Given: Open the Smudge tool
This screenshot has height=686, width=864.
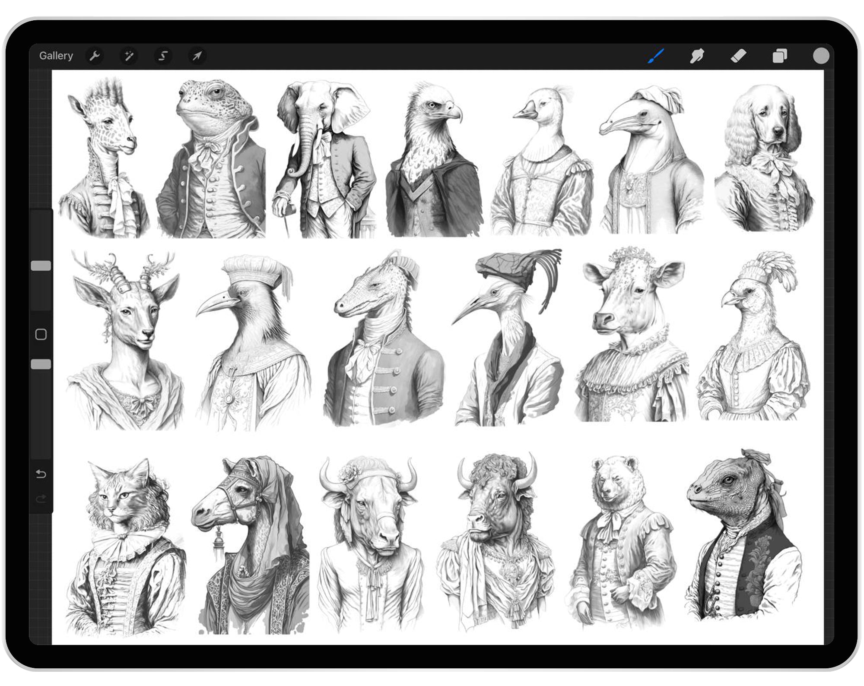Looking at the screenshot, I should click(697, 55).
